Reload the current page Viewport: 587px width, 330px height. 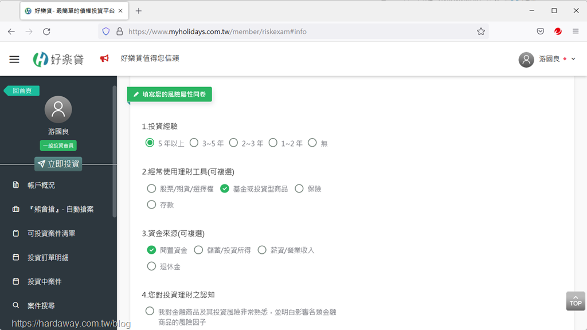coord(46,32)
